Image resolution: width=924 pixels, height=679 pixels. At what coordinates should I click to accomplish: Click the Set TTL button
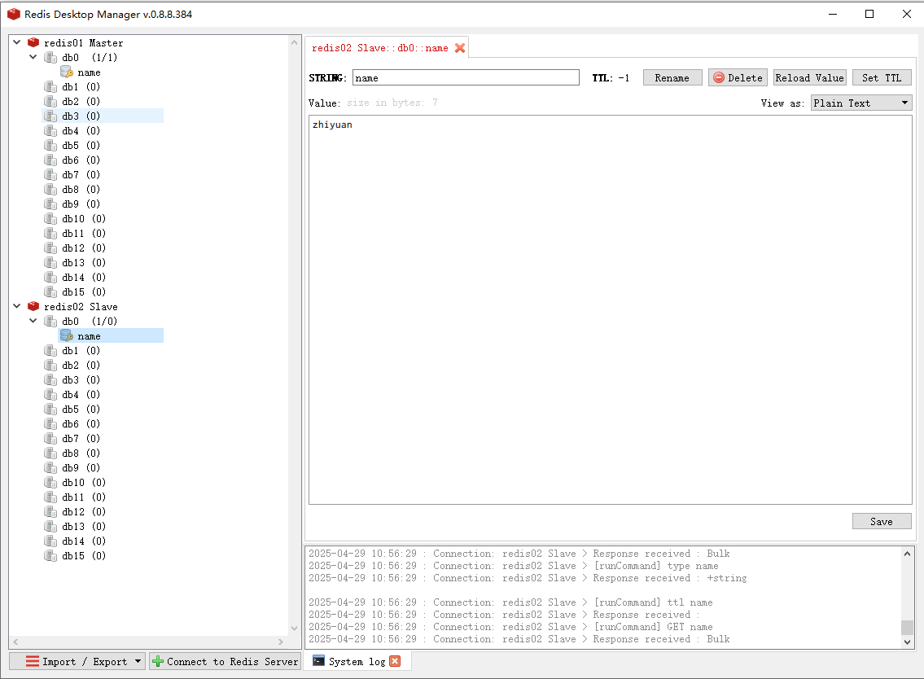(x=882, y=78)
